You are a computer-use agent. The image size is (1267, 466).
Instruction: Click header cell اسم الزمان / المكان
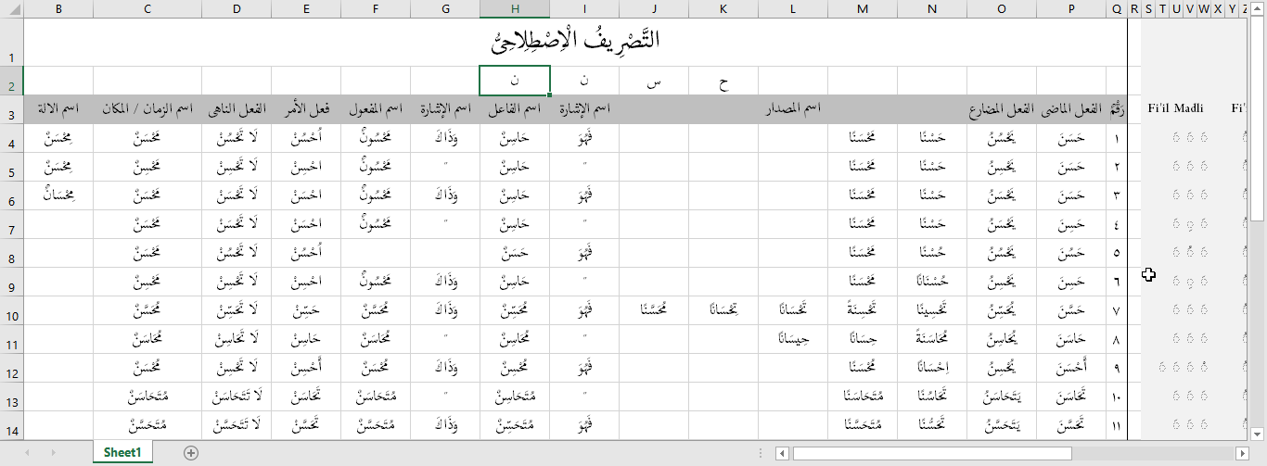pyautogui.click(x=147, y=109)
